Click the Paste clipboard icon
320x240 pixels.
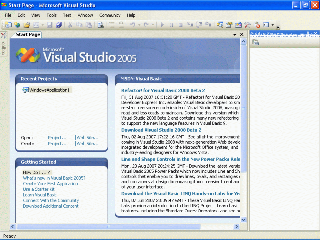(x=88, y=25)
